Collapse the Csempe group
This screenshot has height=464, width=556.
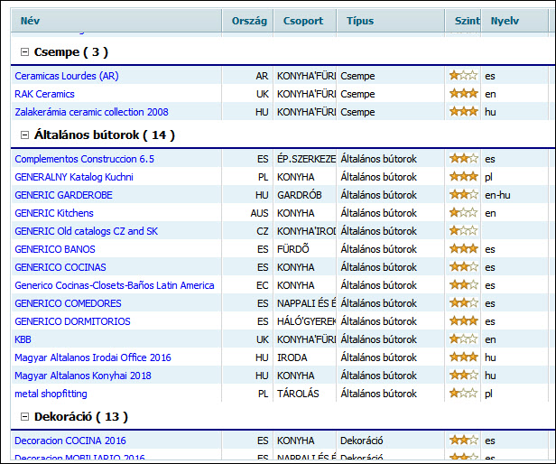tap(24, 52)
